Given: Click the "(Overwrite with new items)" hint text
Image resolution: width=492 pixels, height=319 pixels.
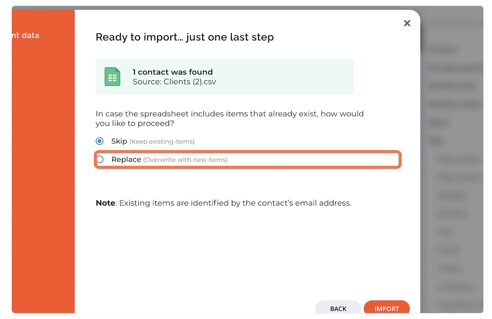Looking at the screenshot, I should click(x=185, y=160).
